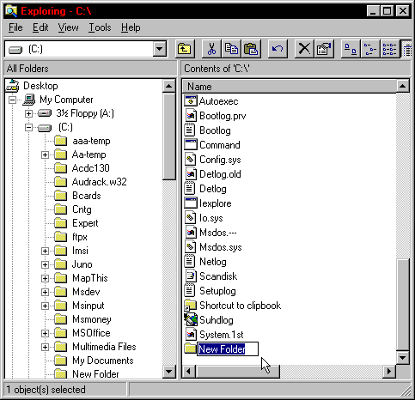Click My Computer icon in tree
The height and width of the screenshot is (400, 415).
pyautogui.click(x=29, y=100)
